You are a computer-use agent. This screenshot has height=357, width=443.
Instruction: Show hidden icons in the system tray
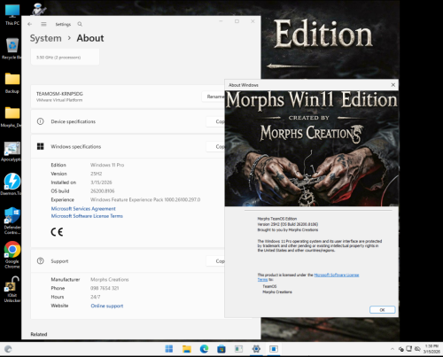392,349
